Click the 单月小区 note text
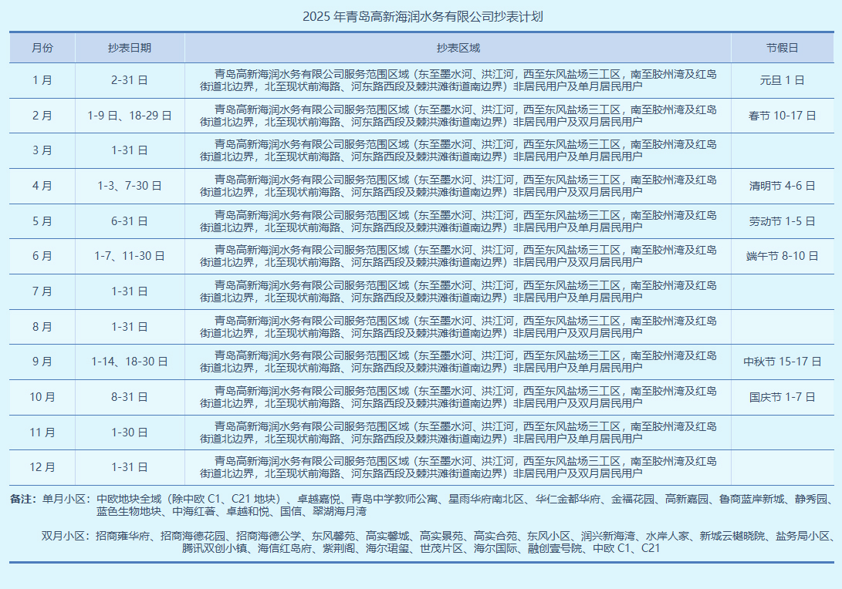The height and width of the screenshot is (589, 842). [x=66, y=499]
